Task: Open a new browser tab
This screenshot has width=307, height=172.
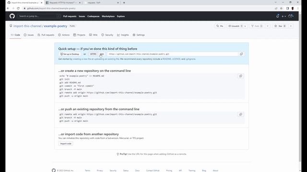Action: click(124, 3)
